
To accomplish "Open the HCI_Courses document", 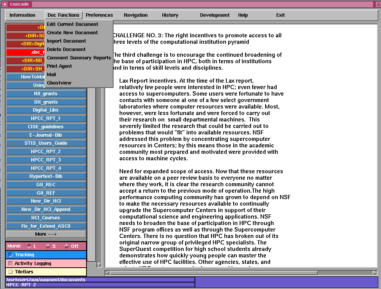I will pyautogui.click(x=46, y=217).
